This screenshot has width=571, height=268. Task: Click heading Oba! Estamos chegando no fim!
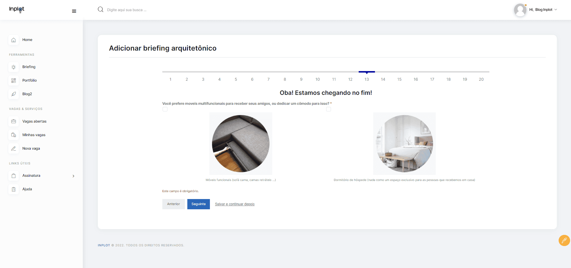pyautogui.click(x=326, y=93)
